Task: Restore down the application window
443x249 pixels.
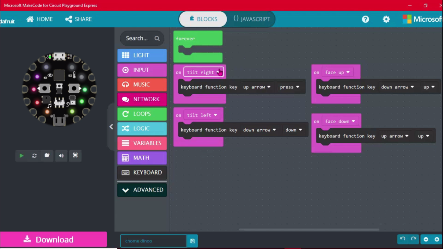Action: click(425, 6)
